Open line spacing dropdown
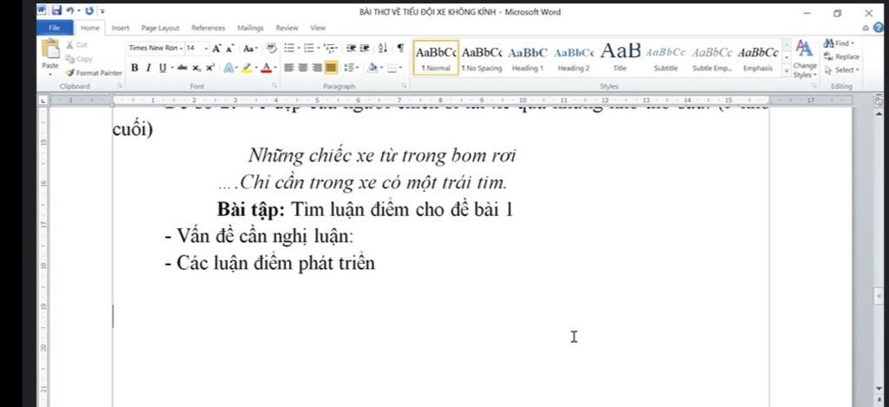Viewport: 889px width, 407px height. click(352, 68)
